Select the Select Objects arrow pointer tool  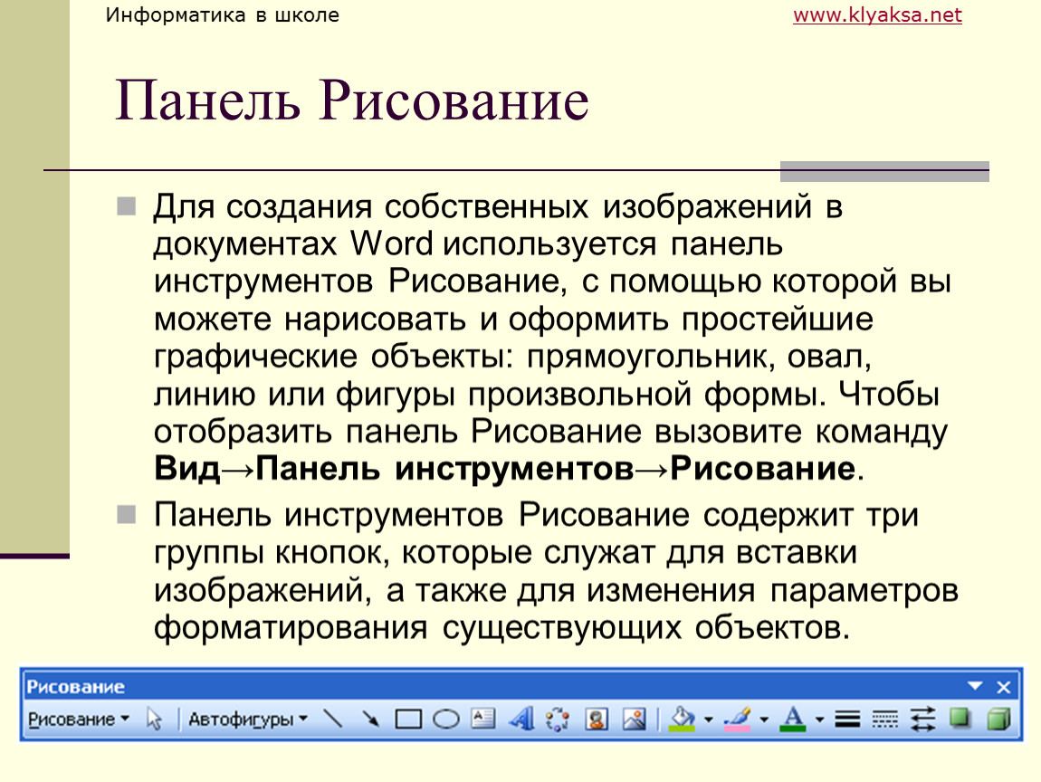coord(154,719)
